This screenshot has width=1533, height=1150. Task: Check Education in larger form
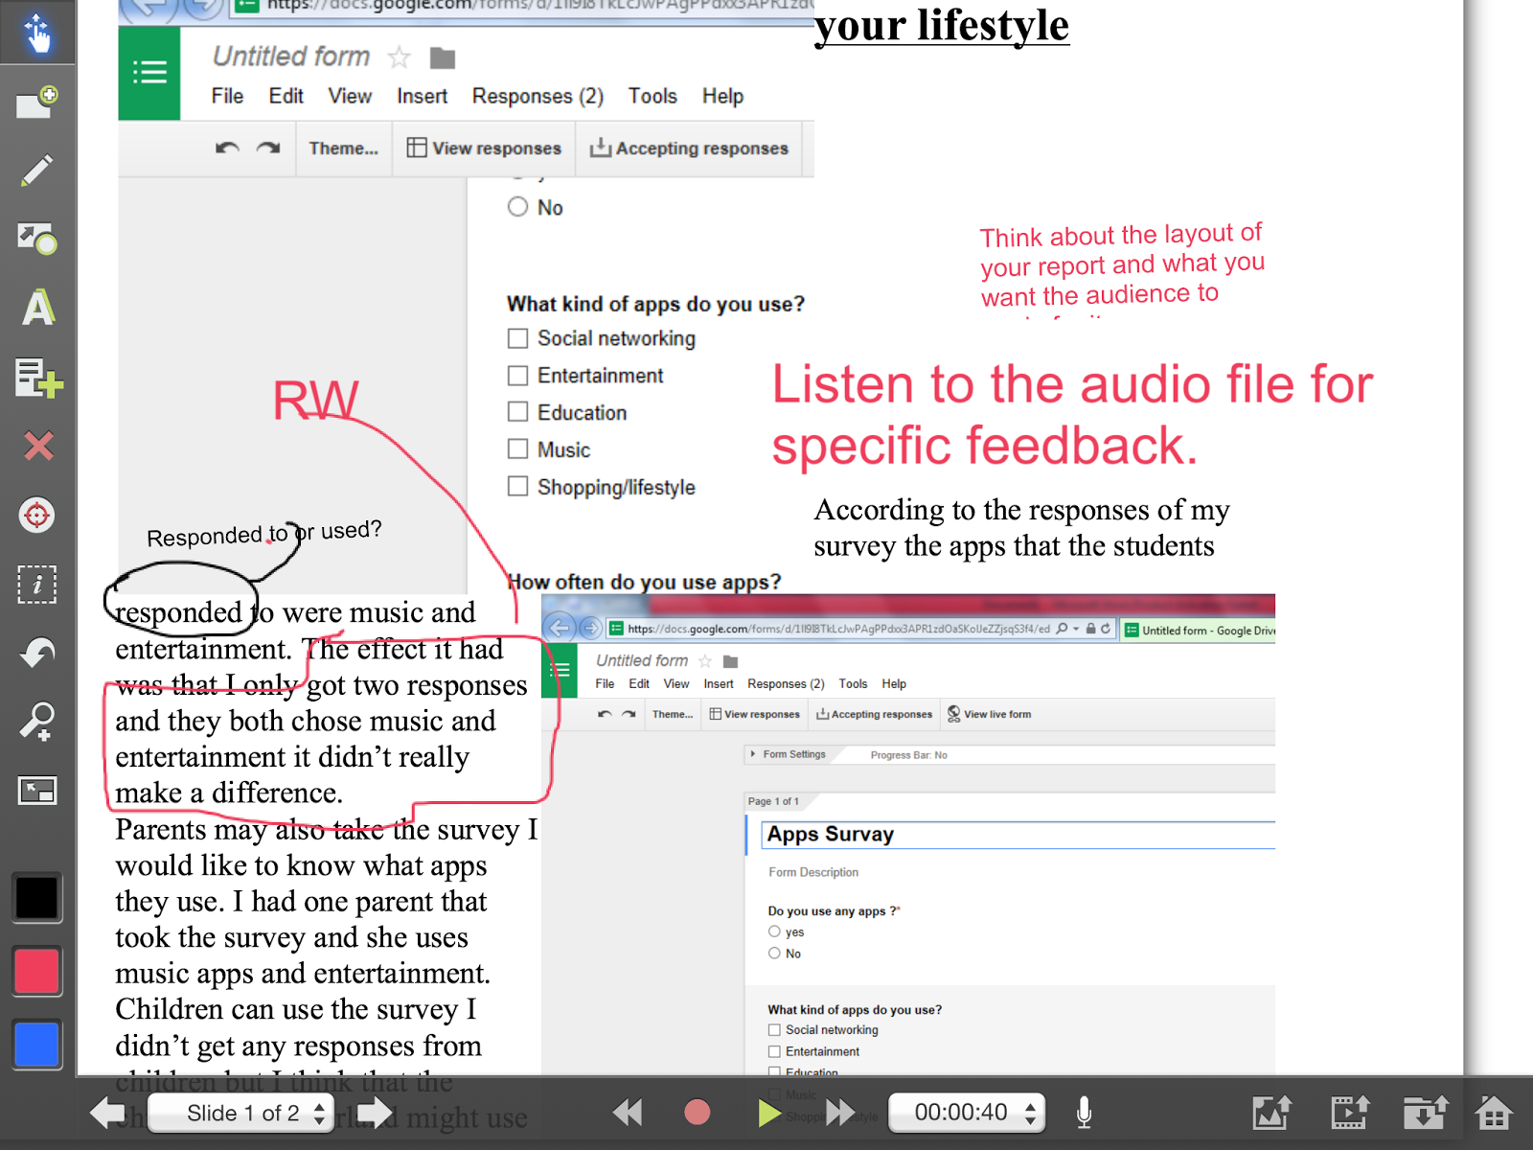tap(517, 412)
